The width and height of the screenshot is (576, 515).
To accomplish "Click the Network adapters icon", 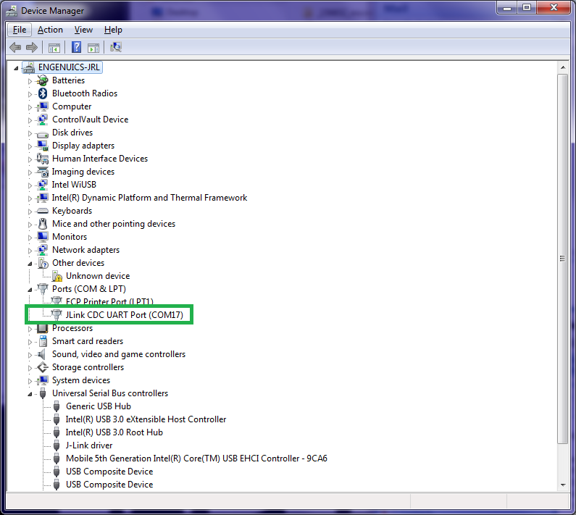I will tap(43, 250).
